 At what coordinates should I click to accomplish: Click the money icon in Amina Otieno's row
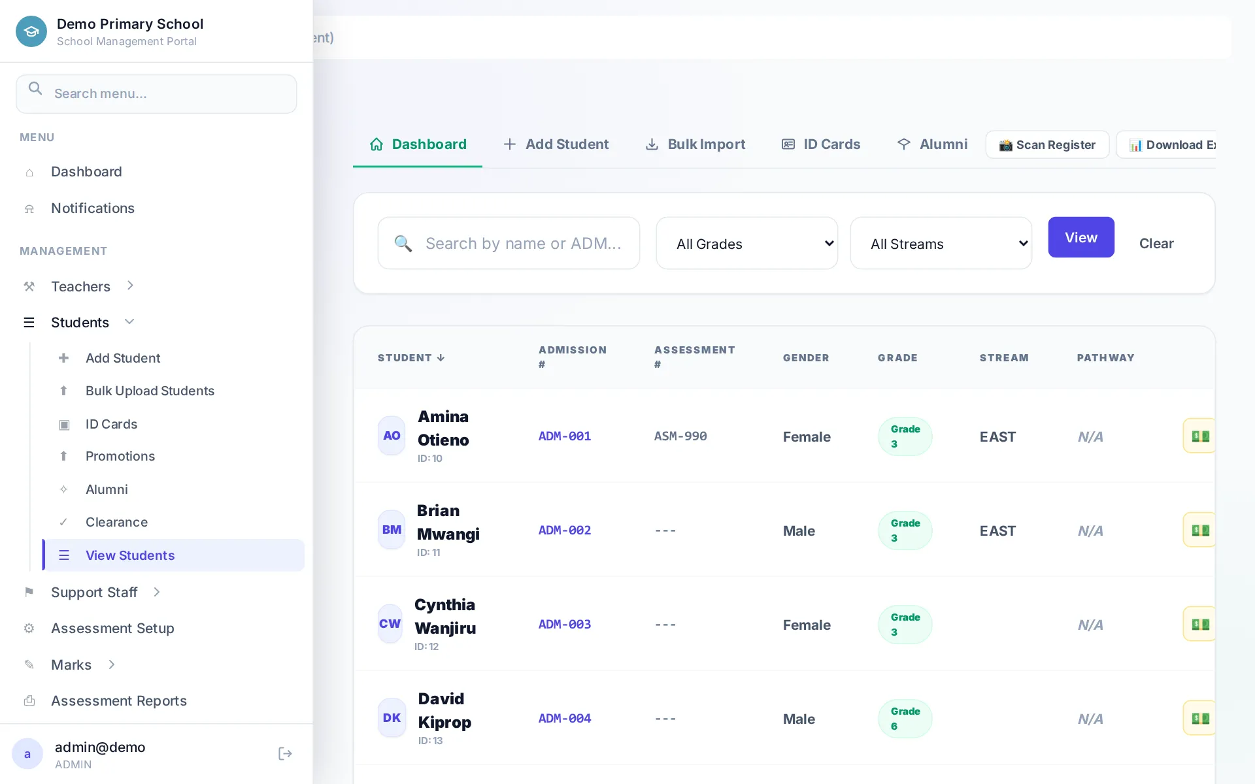point(1199,436)
